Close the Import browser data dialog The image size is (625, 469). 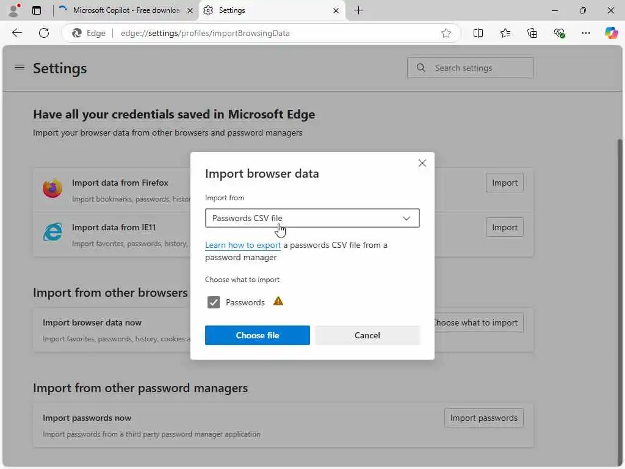(422, 163)
